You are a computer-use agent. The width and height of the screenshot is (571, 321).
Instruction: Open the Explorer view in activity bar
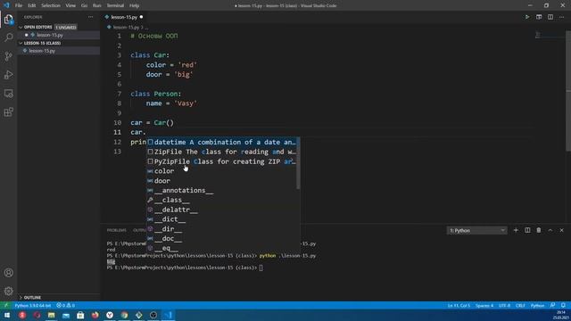[8, 19]
